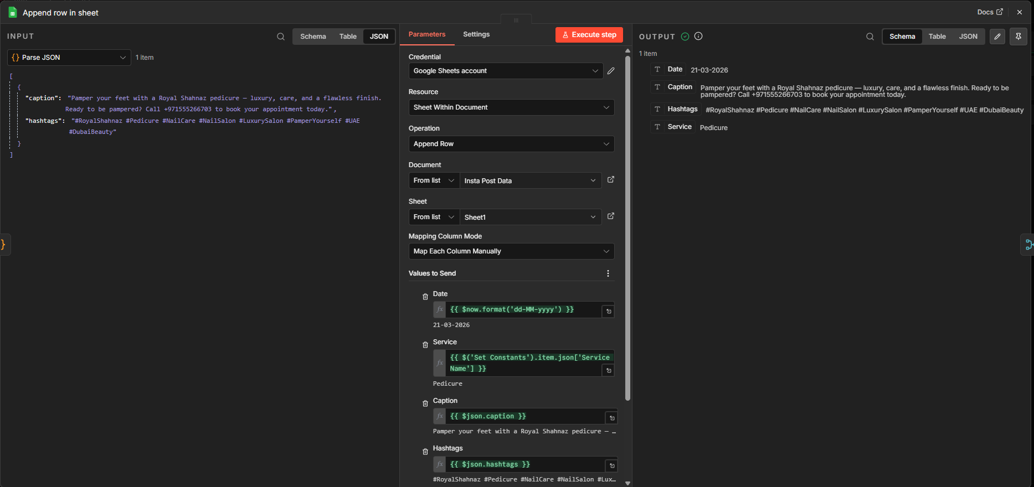Open the Parse JSON input node dropdown
The height and width of the screenshot is (487, 1034).
coord(69,58)
